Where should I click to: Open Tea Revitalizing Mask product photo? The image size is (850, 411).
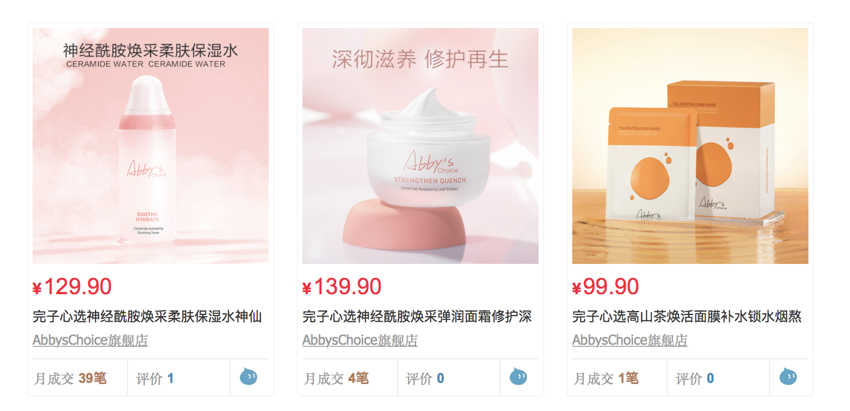point(690,146)
